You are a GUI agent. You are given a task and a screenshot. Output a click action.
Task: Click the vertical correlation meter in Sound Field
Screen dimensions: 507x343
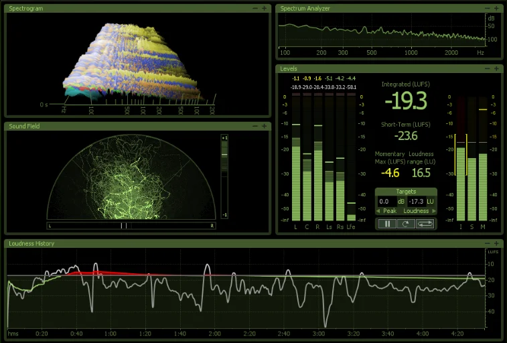[224, 176]
